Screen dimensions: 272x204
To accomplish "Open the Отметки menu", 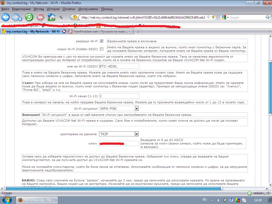I will [69, 9].
